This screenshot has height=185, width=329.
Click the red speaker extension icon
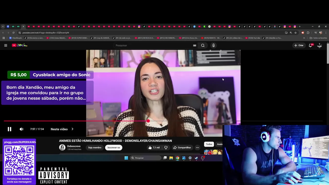pos(303,33)
